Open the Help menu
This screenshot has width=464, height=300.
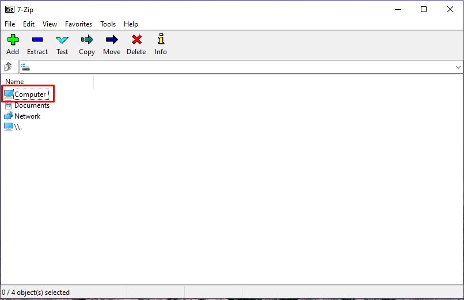[131, 24]
